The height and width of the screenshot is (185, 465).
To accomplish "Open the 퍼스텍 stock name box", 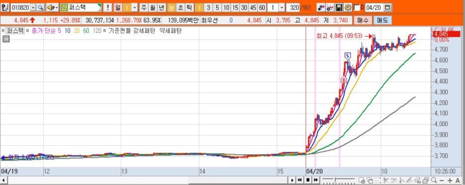I will pyautogui.click(x=84, y=7).
